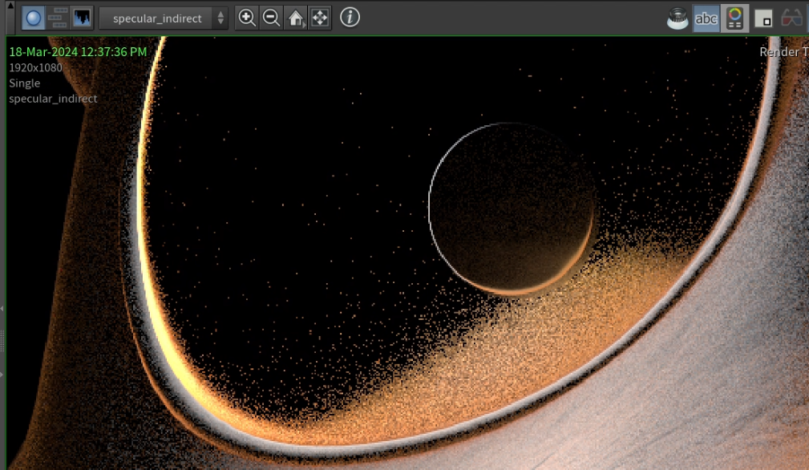Screen dimensions: 809x470
Task: Open the specular_indirect channel dropdown
Action: (157, 17)
